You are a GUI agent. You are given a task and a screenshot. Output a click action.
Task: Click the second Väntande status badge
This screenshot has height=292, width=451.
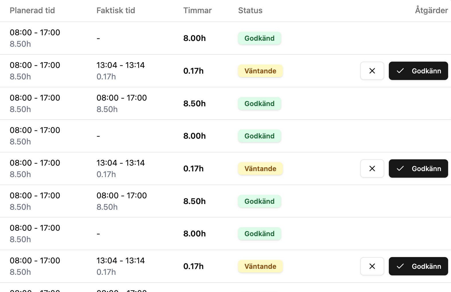point(260,168)
